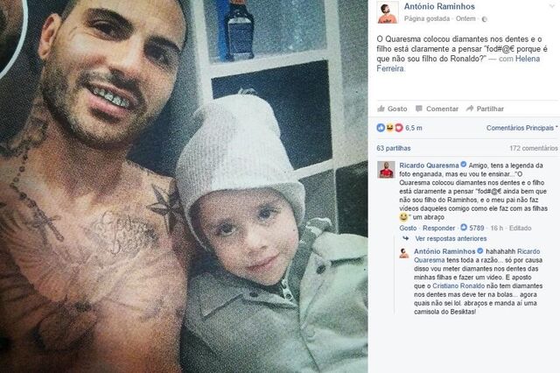The height and width of the screenshot is (373, 560).
Task: Open tagged Helena Ferreira profile link
Action: click(458, 64)
